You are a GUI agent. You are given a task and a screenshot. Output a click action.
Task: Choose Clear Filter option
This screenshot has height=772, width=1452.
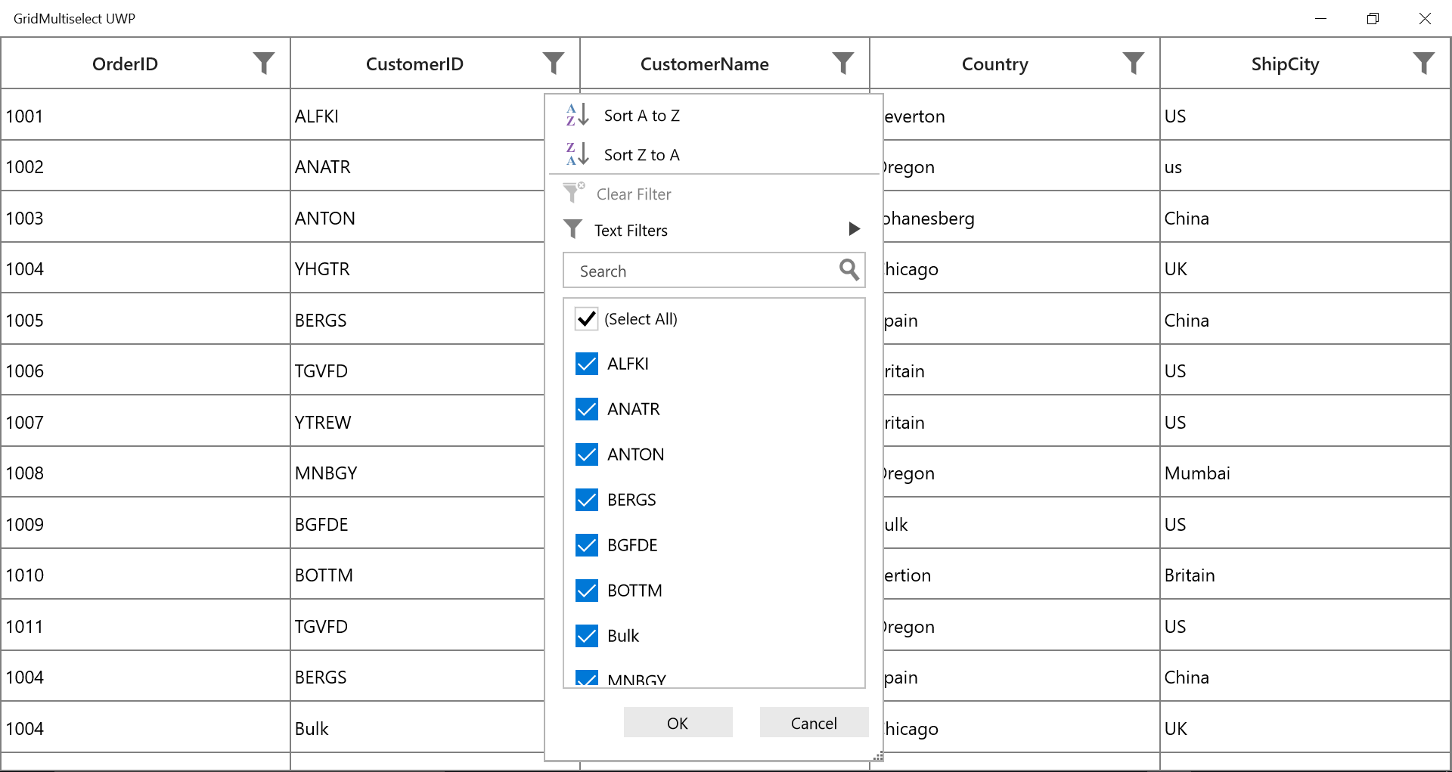[x=634, y=194]
